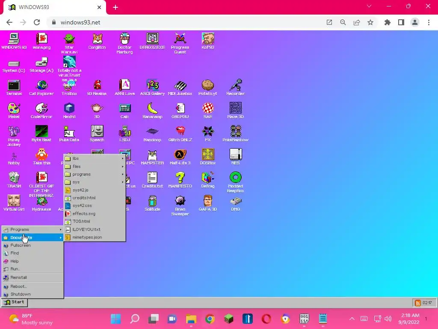Choose Shutdown in Start menu
Image resolution: width=438 pixels, height=329 pixels.
point(33,294)
